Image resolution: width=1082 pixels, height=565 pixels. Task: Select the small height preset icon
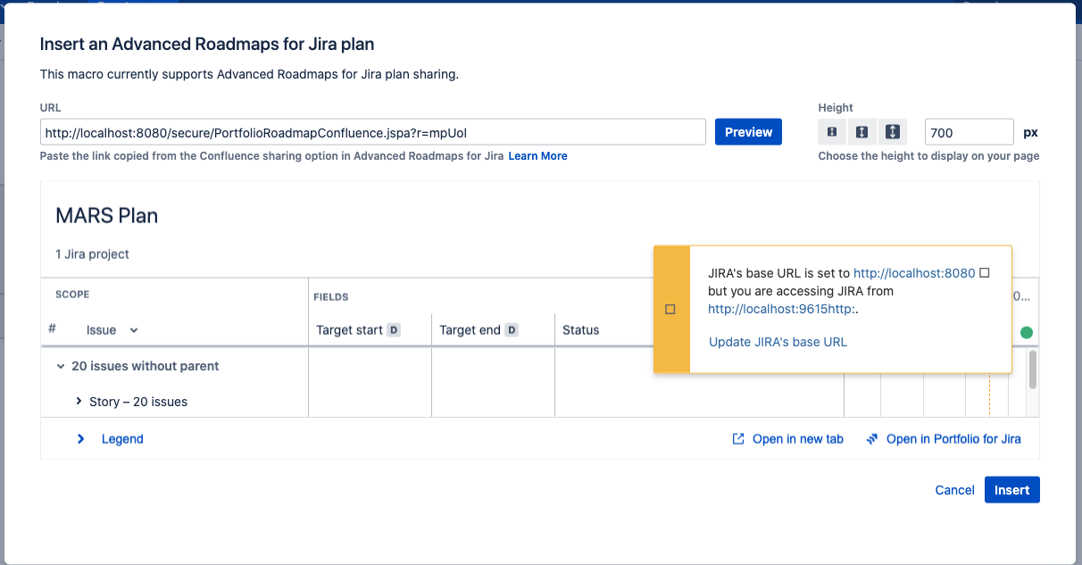pos(832,132)
